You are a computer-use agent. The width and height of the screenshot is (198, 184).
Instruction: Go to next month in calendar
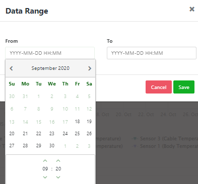pos(90,68)
